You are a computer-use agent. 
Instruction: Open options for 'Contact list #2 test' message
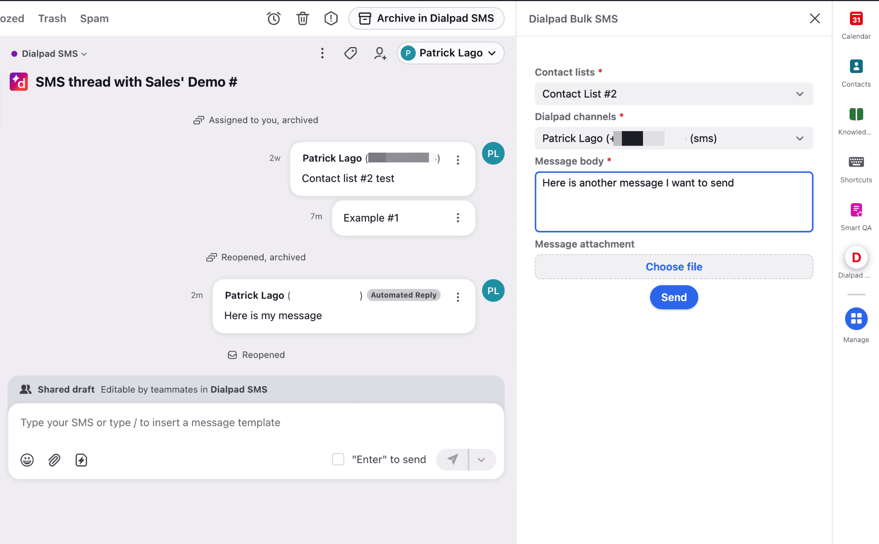(x=458, y=160)
